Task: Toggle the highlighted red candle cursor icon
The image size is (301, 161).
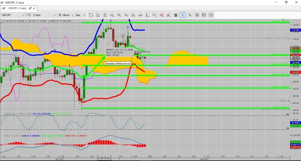Action: tap(183, 15)
